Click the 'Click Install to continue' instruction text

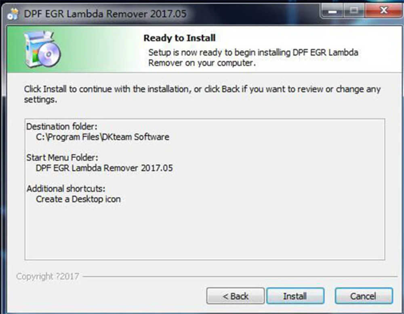[x=202, y=94]
